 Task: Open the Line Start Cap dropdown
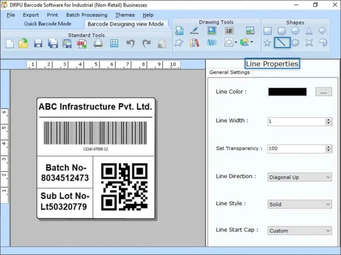click(300, 231)
